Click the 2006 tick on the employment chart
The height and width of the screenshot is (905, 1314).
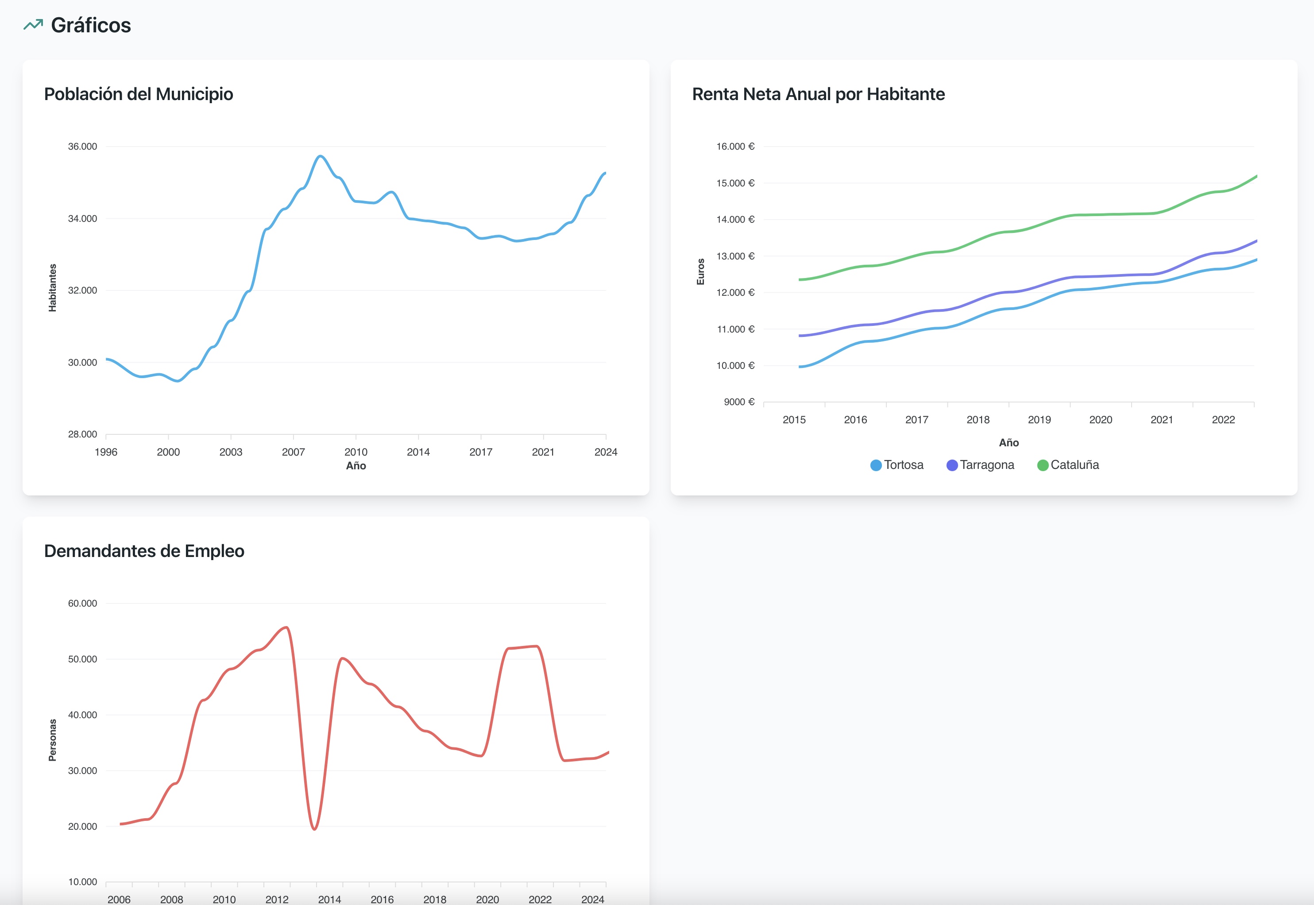click(x=120, y=899)
